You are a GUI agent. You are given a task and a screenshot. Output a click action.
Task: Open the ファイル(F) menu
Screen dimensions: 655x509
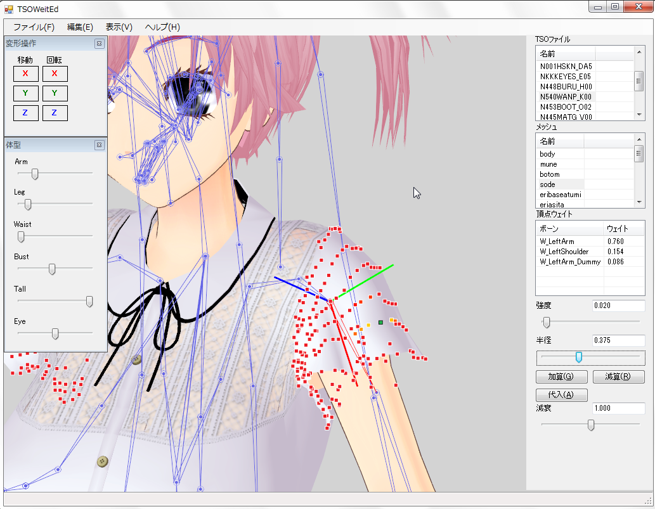(x=34, y=27)
